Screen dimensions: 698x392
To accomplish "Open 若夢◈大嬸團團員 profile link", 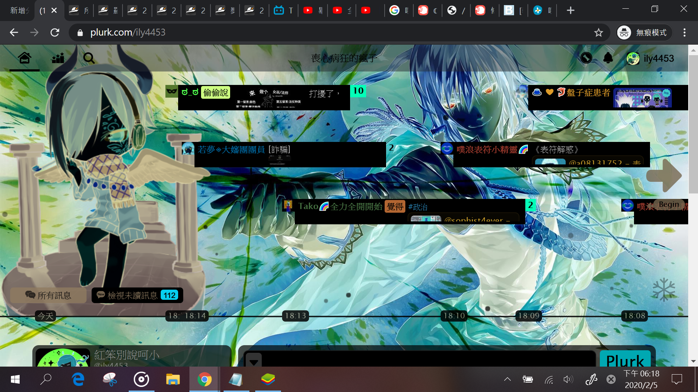I will tap(231, 150).
